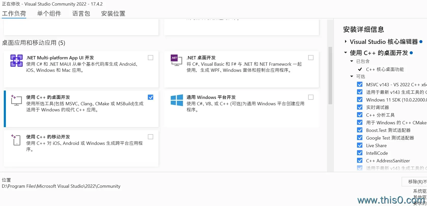Click the workloads list vertical scrollbar
The image size is (427, 206).
[330, 76]
